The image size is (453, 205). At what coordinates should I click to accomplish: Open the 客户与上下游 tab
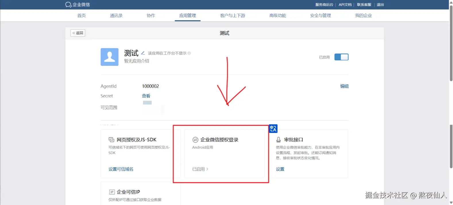(x=233, y=16)
